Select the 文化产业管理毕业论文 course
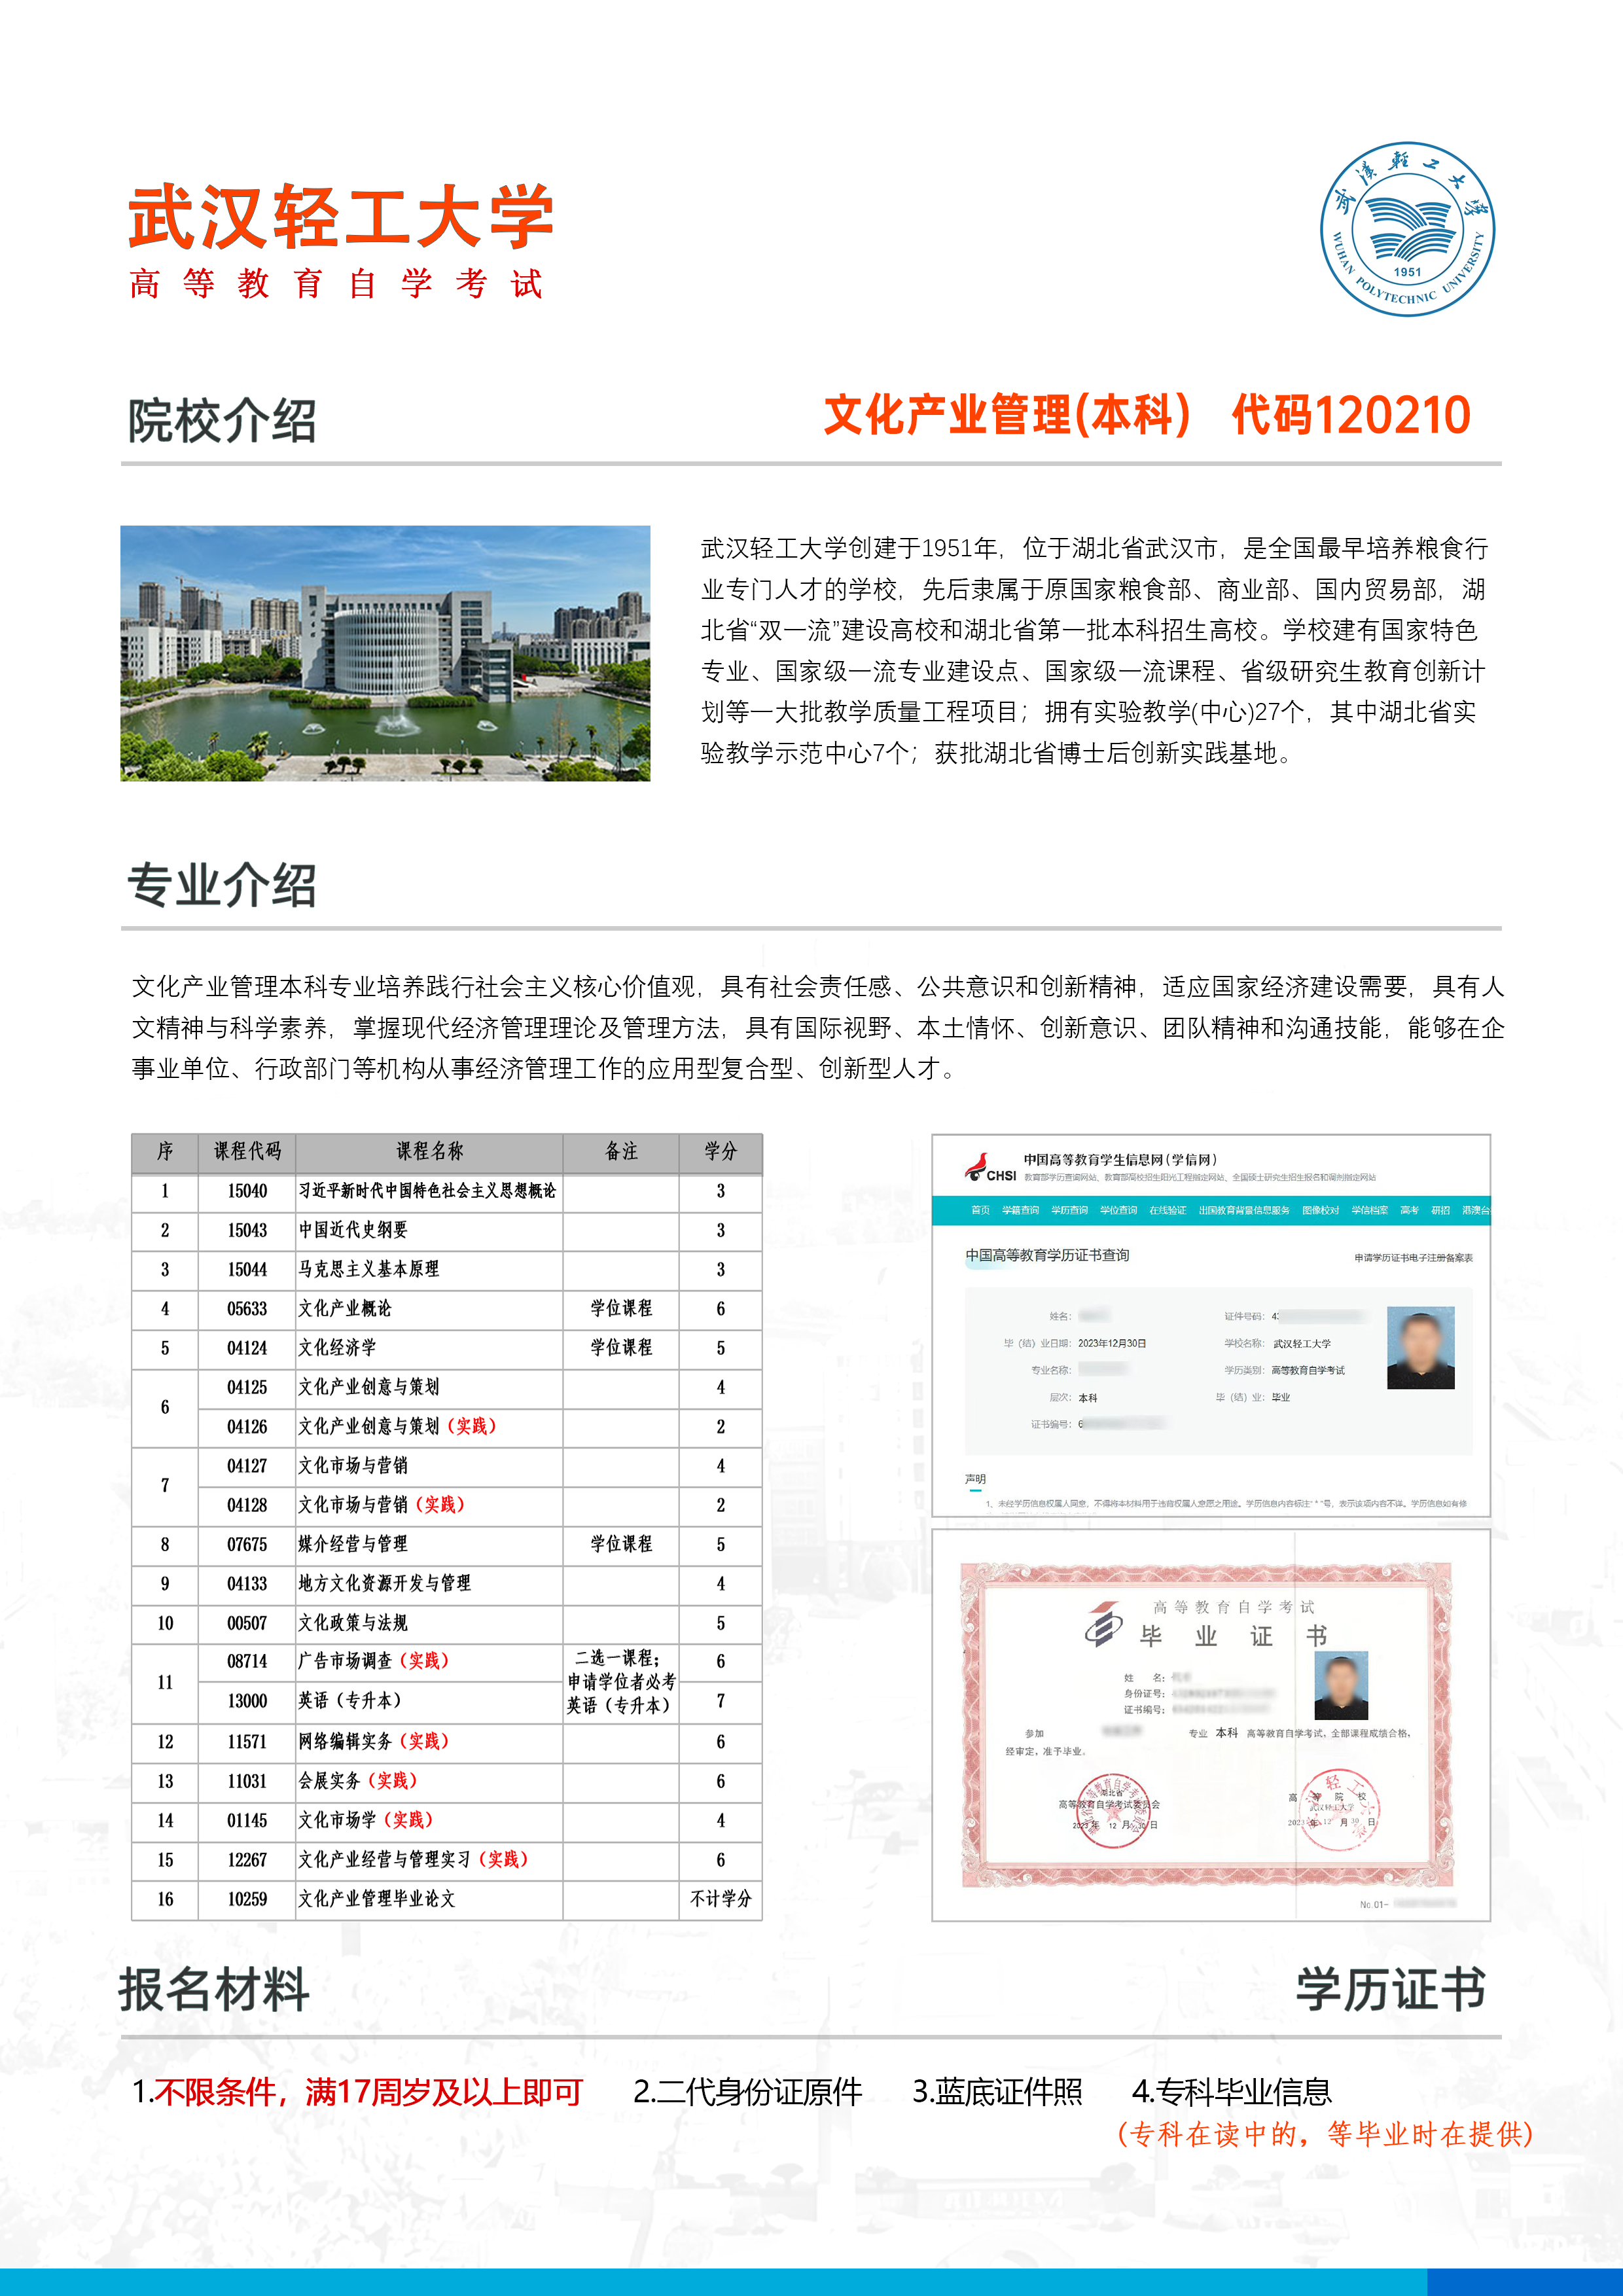 (x=377, y=1898)
